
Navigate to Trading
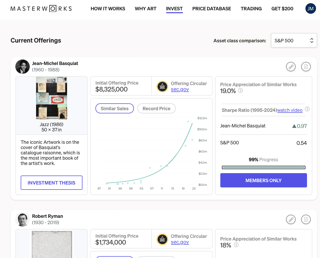click(x=251, y=9)
